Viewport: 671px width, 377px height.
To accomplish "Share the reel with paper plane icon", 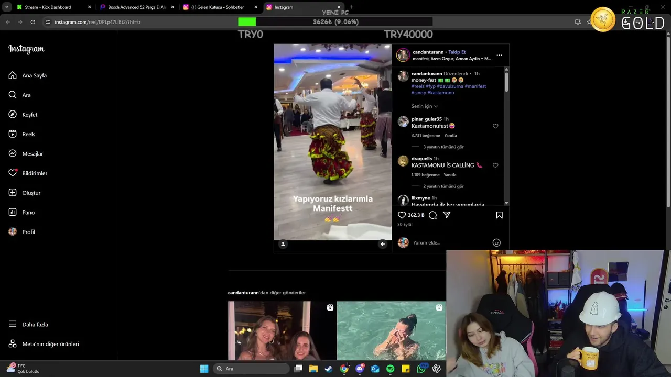I will click(447, 215).
